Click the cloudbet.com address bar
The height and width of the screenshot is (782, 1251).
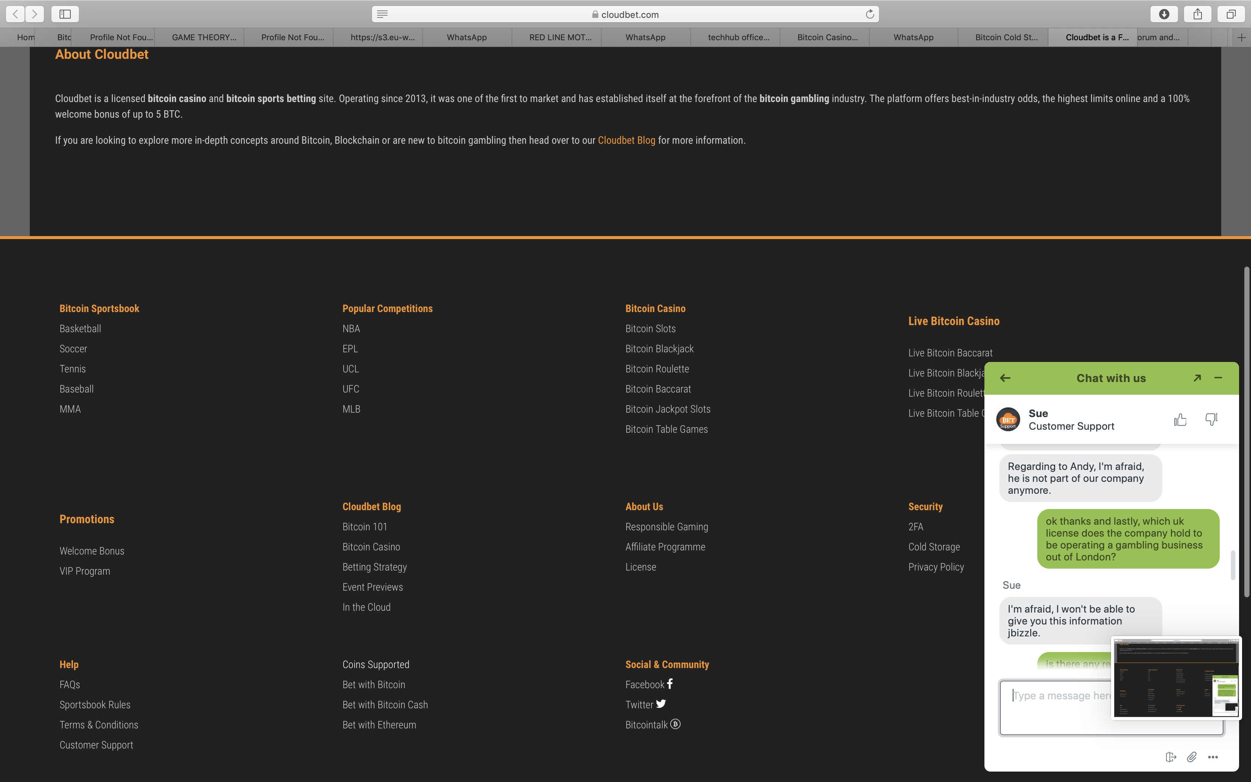pyautogui.click(x=625, y=15)
